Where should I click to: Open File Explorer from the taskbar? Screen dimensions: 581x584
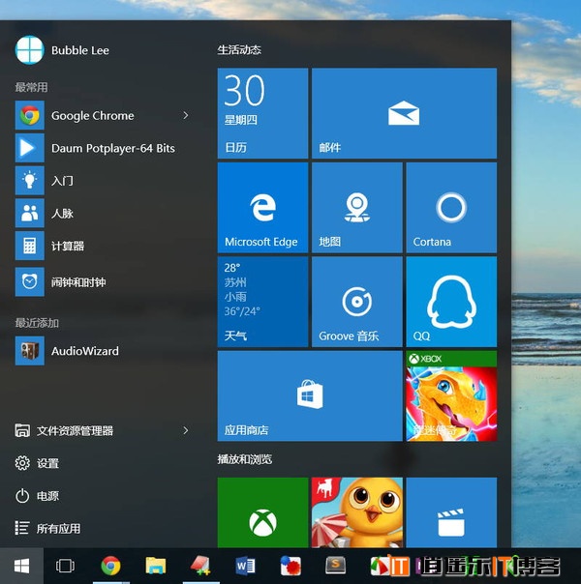point(156,566)
